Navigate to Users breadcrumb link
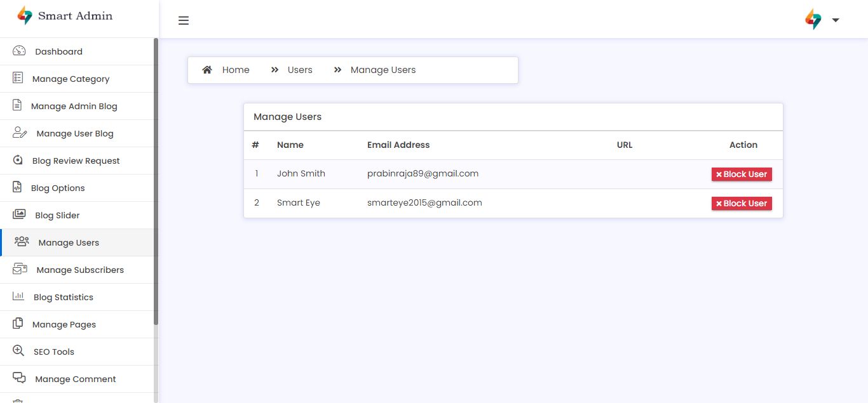 click(x=300, y=70)
